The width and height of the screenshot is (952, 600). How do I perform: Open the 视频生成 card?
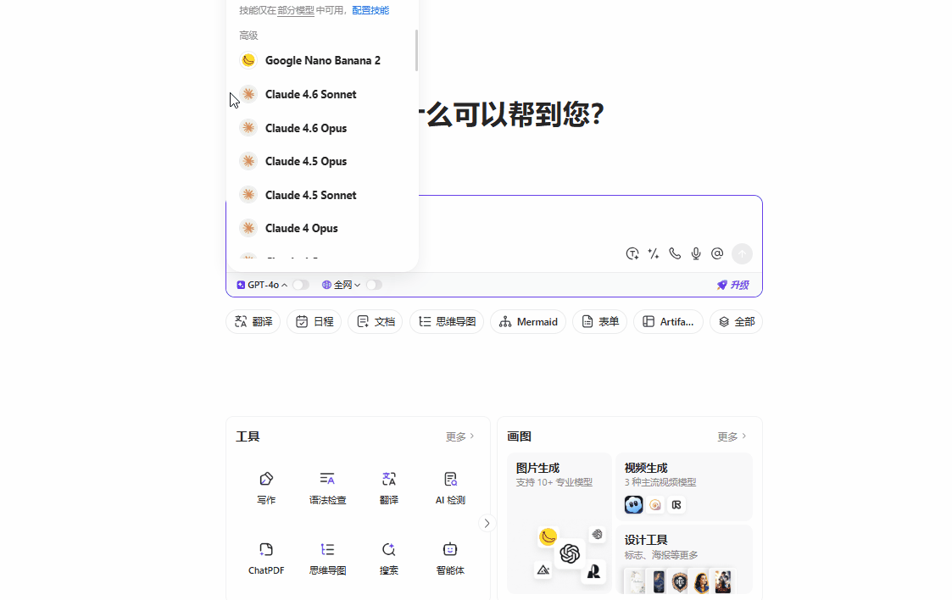pyautogui.click(x=684, y=486)
